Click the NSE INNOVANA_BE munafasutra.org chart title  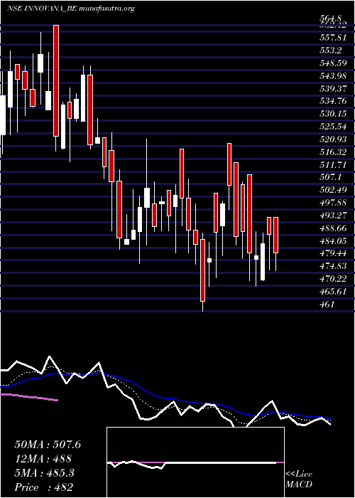pyautogui.click(x=71, y=9)
